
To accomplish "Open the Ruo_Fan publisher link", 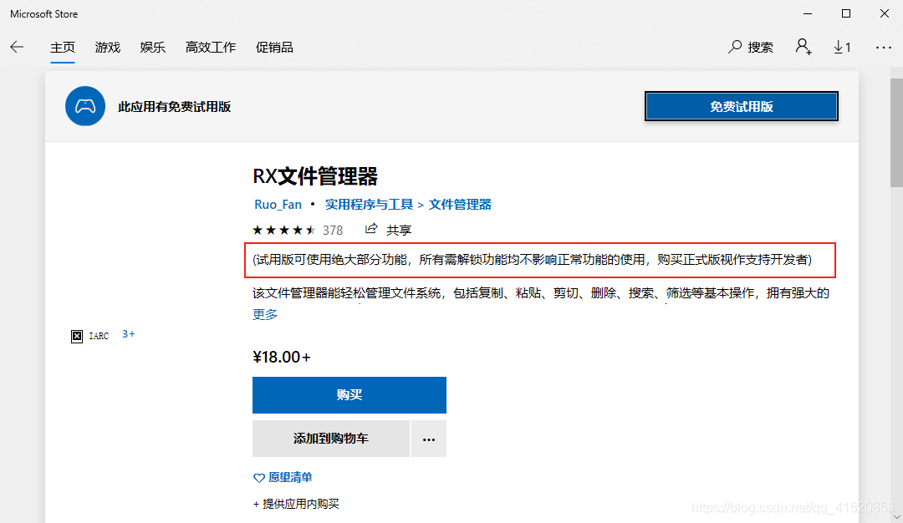I will 278,204.
